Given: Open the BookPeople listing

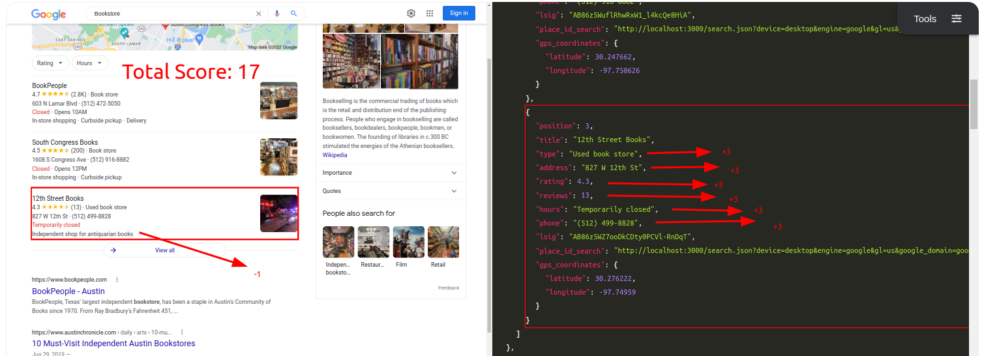Looking at the screenshot, I should [x=50, y=85].
